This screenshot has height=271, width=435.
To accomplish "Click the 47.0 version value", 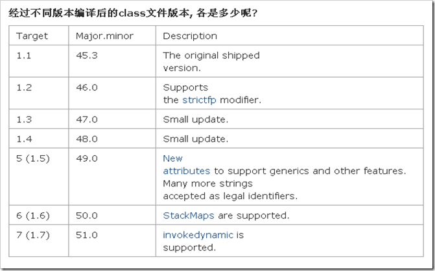I will click(87, 120).
